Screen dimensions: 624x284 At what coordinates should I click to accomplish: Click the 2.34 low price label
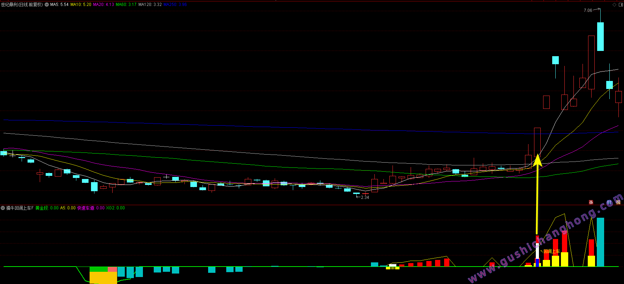point(365,197)
